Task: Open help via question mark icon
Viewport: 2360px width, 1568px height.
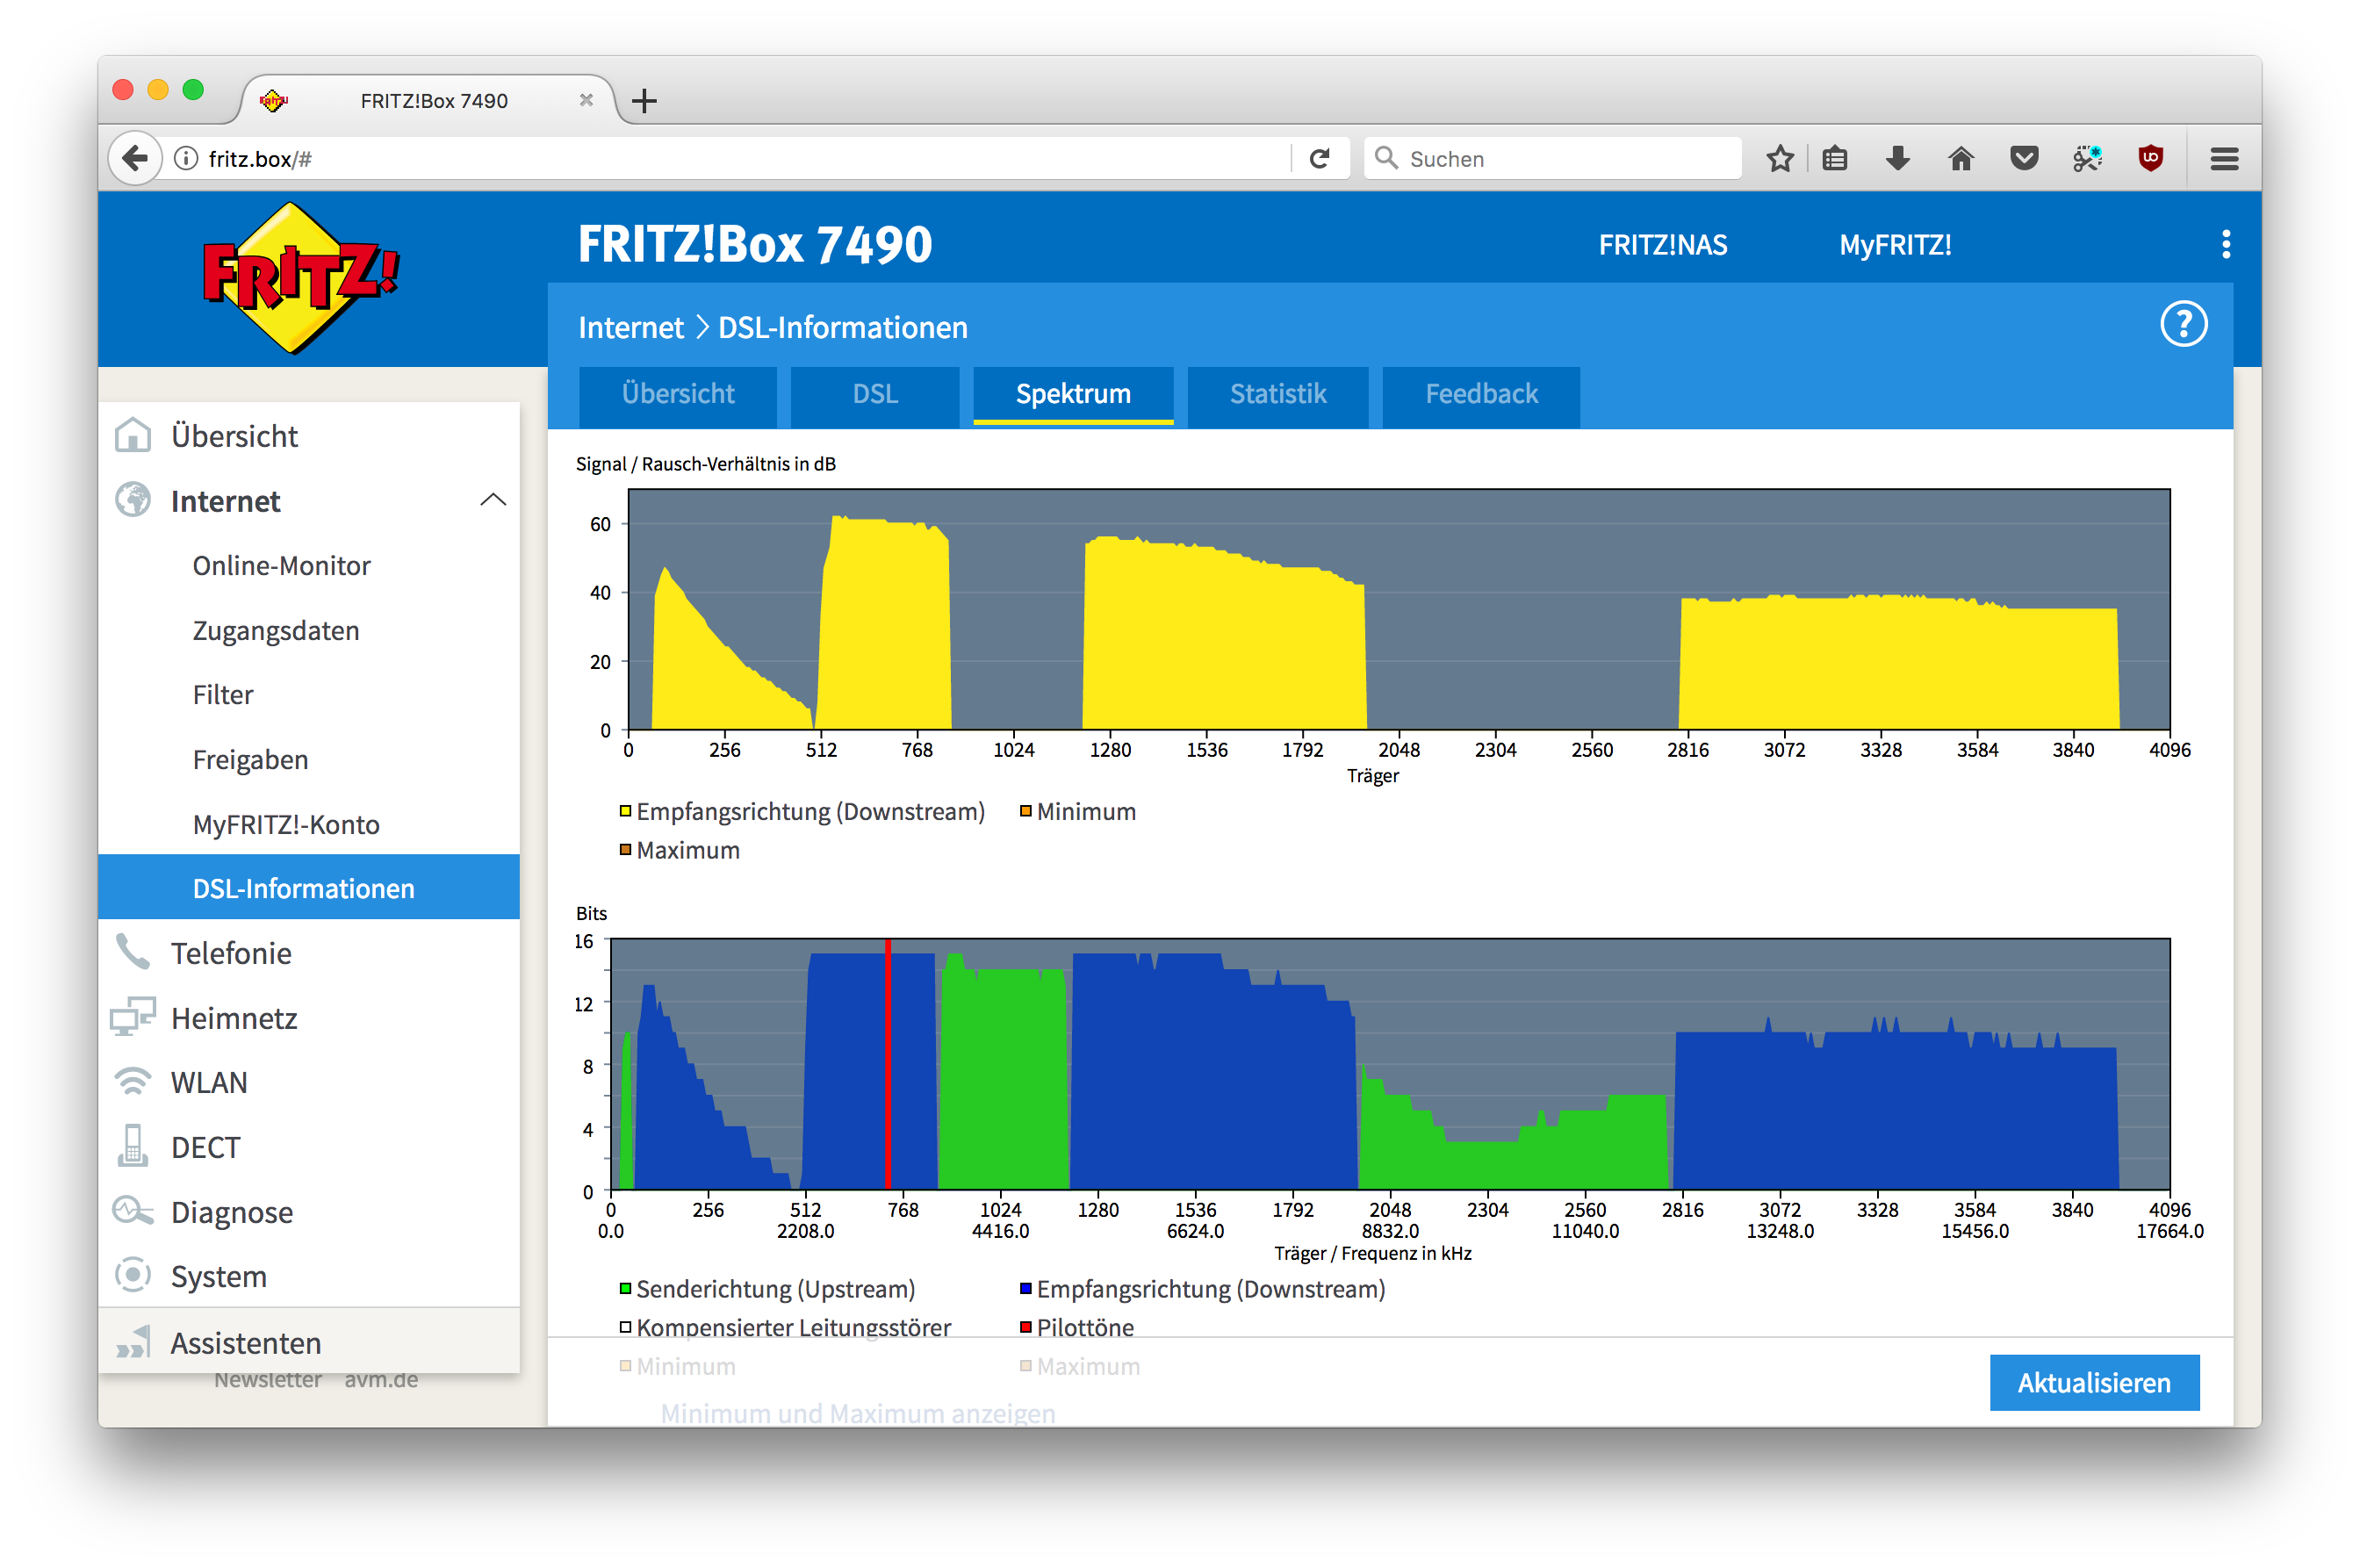Action: [2183, 324]
